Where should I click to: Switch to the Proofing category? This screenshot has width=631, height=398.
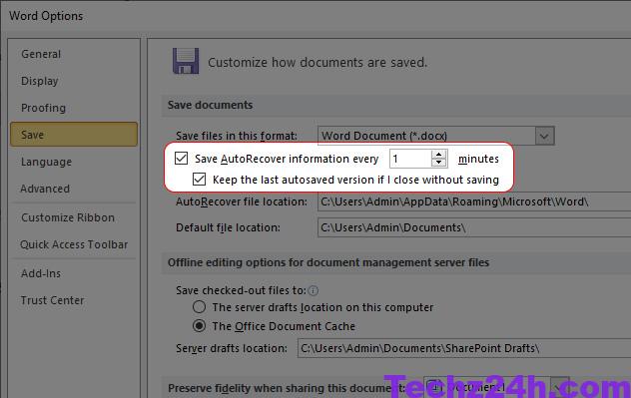tap(44, 108)
